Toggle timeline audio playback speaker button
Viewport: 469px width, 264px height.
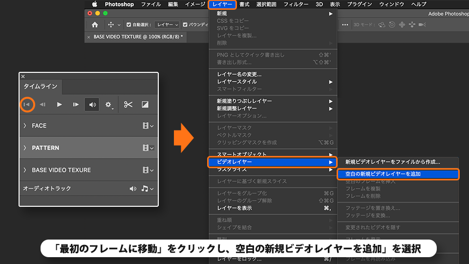[x=92, y=105]
